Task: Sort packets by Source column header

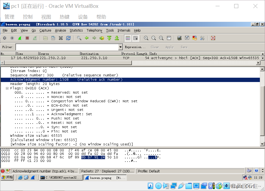Action: (x=59, y=54)
